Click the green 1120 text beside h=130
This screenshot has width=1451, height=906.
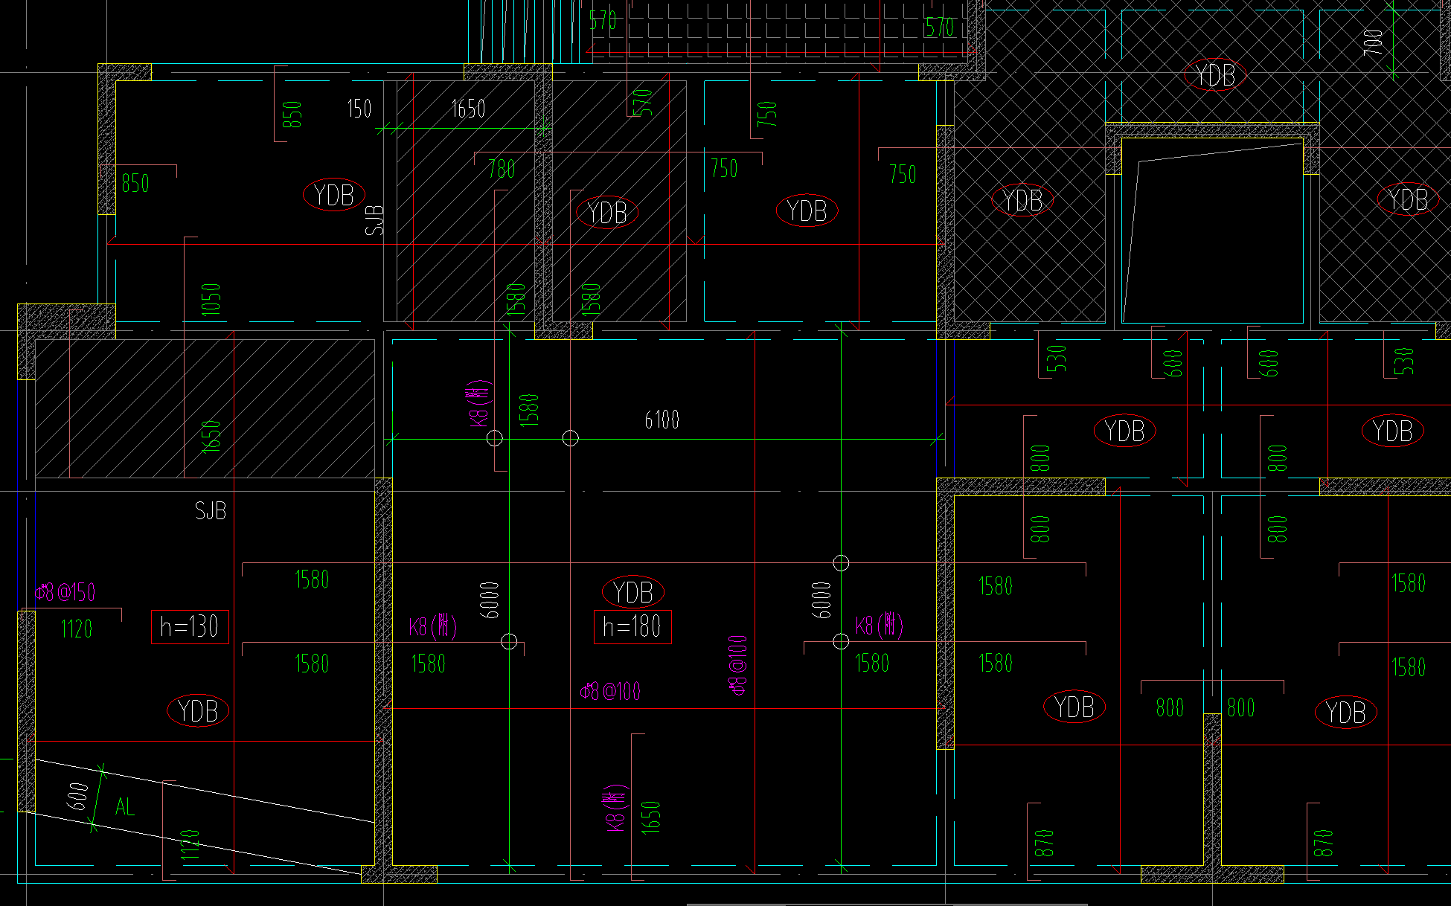[x=77, y=630]
